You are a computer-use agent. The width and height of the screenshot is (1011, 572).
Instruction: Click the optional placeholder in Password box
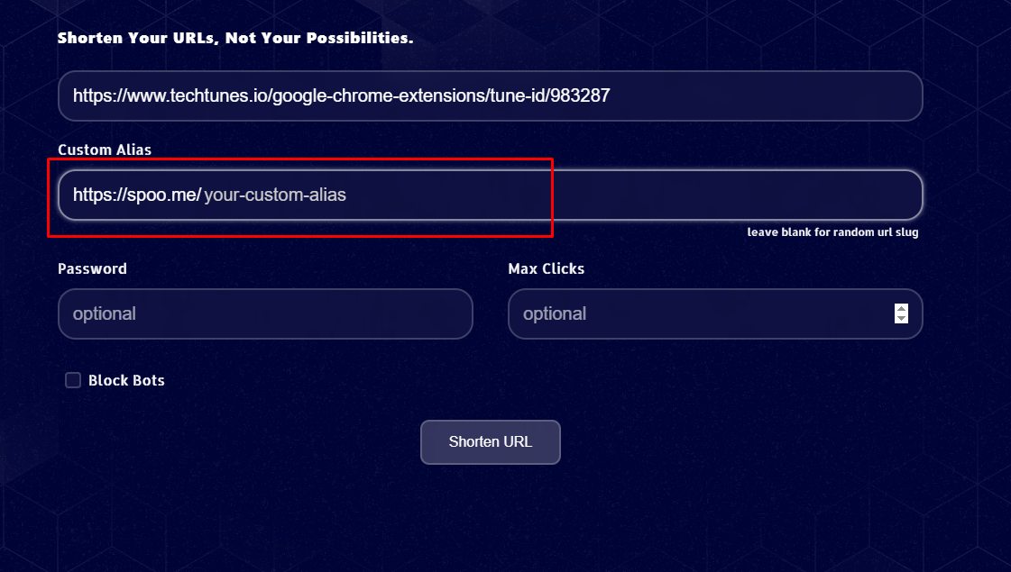pos(104,313)
